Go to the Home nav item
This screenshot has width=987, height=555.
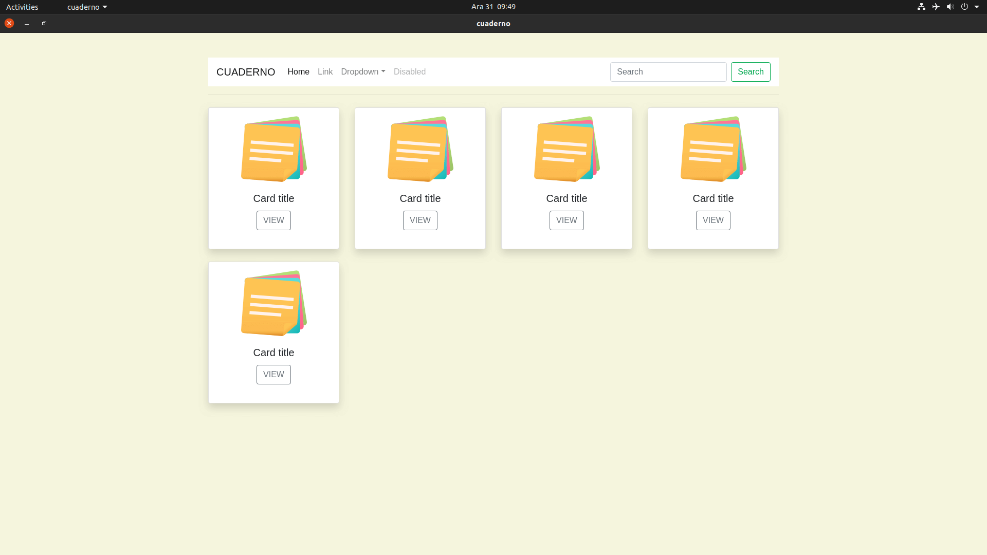pos(298,72)
